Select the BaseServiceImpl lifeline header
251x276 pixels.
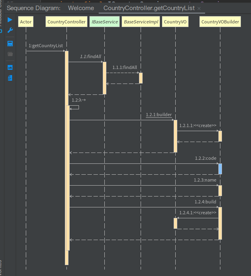click(141, 22)
